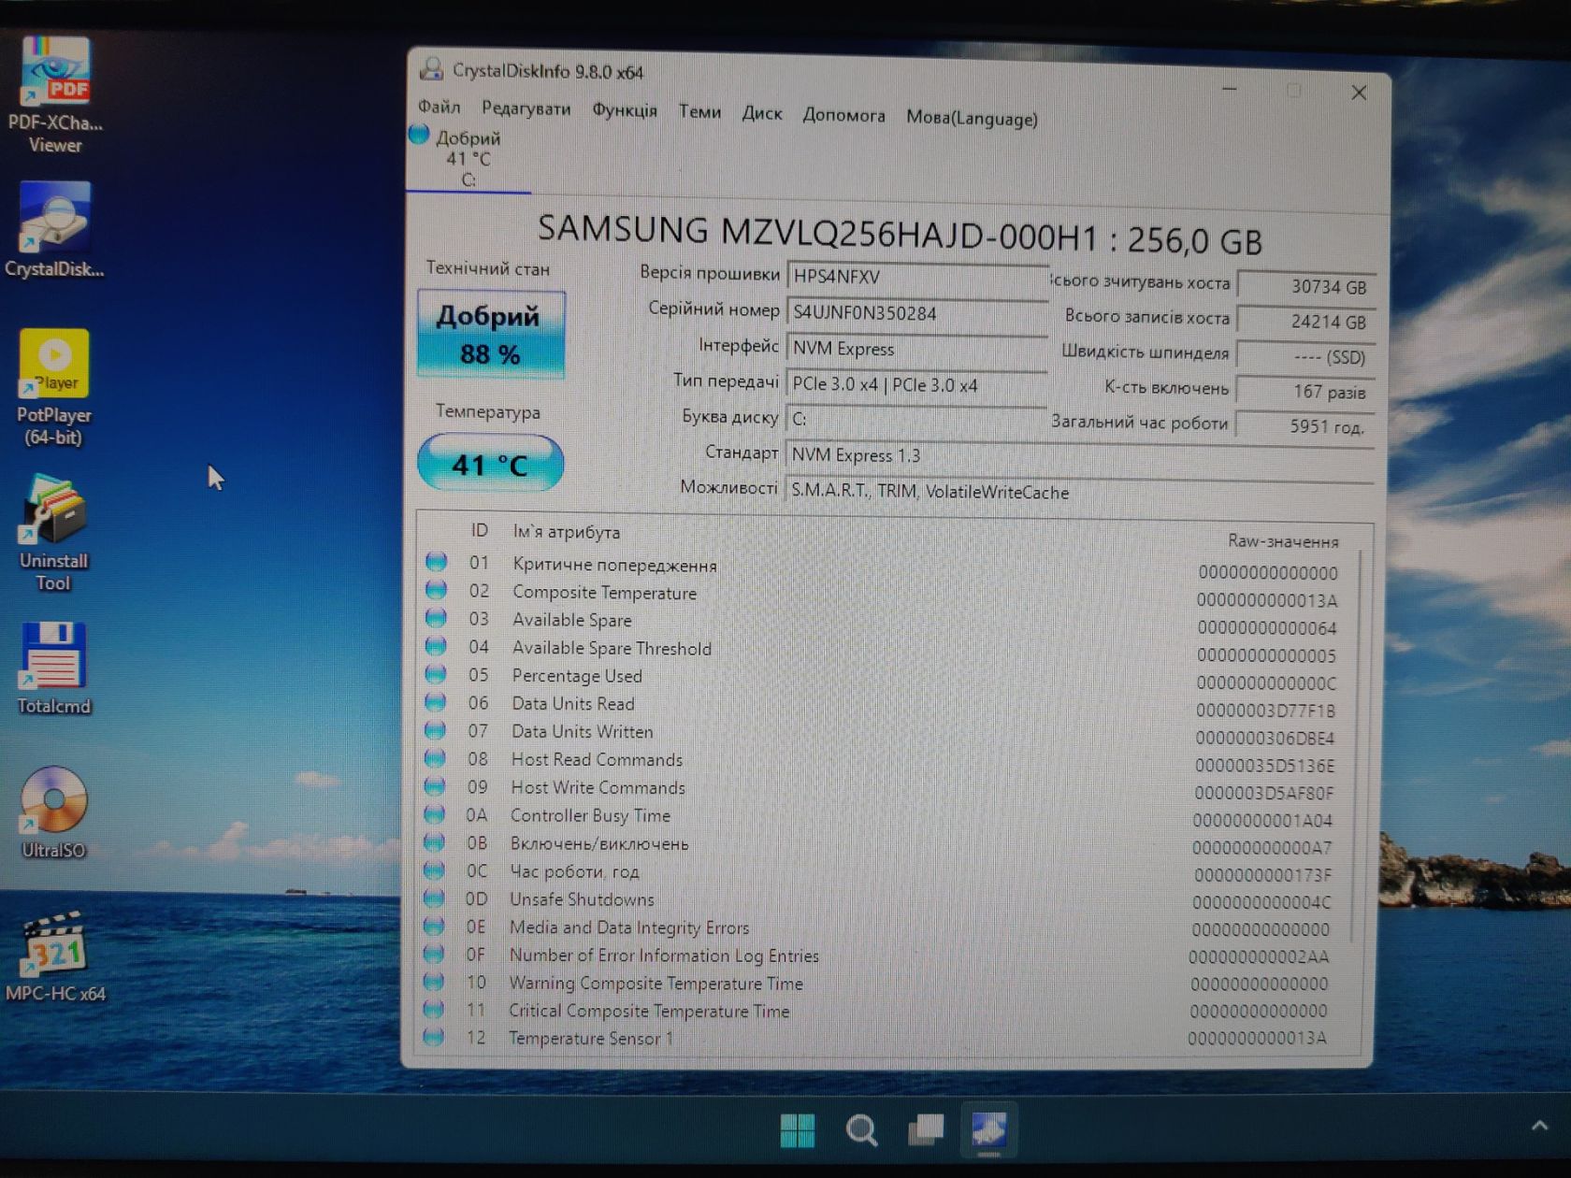Click the Raw-значення column header
The width and height of the screenshot is (1571, 1178).
[x=1282, y=540]
